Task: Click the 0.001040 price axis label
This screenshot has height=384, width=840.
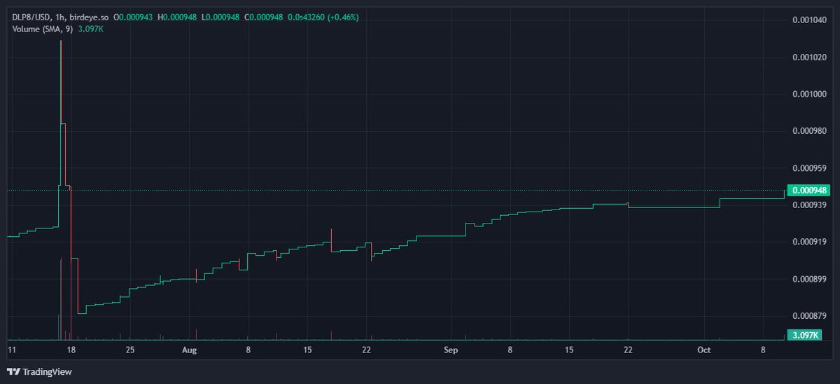Action: (809, 22)
